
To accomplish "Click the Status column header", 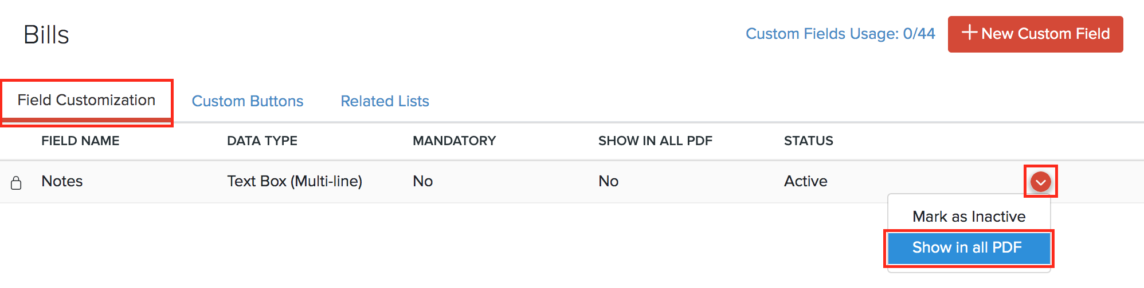I will click(x=808, y=141).
